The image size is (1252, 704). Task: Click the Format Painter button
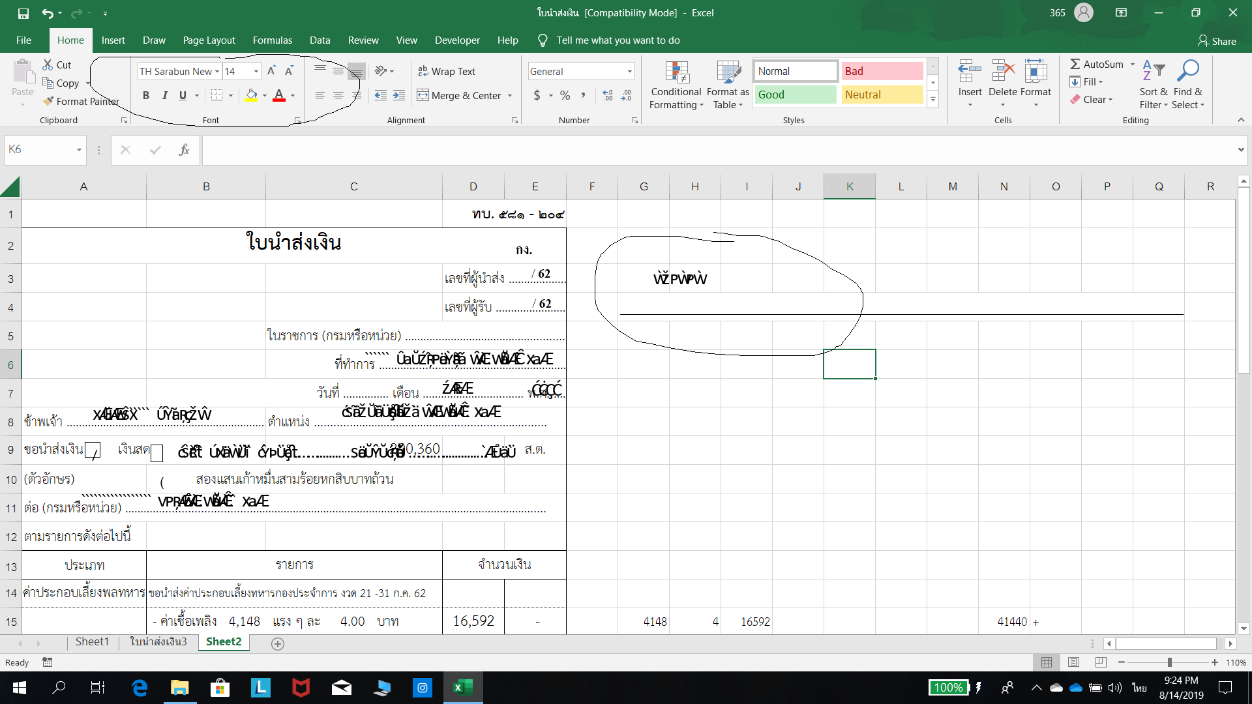pyautogui.click(x=81, y=101)
